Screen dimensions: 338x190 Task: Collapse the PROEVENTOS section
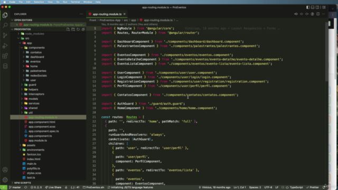[22, 30]
